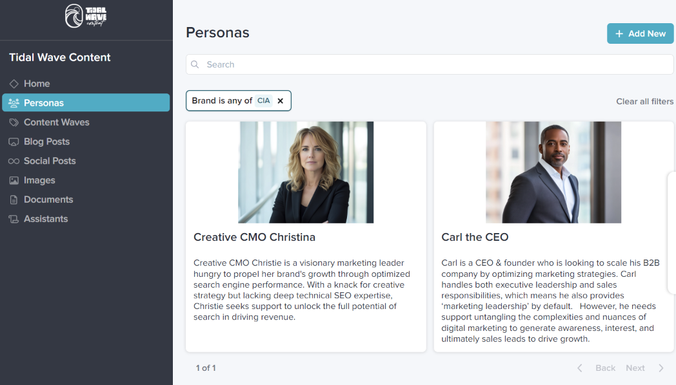Click the Home diamond icon in sidebar
The image size is (676, 385).
pyautogui.click(x=14, y=84)
